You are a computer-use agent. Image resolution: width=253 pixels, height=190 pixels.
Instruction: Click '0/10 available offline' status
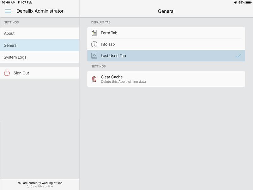(x=40, y=187)
